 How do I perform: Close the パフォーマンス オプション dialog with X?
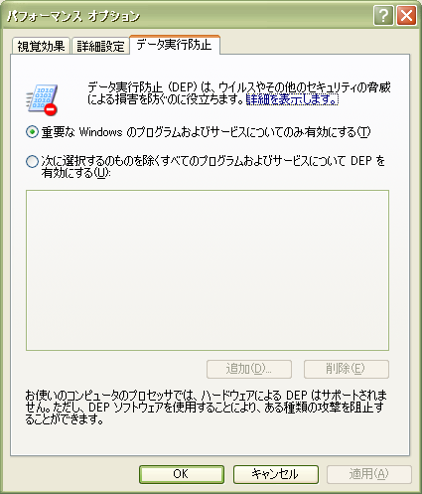(x=406, y=16)
